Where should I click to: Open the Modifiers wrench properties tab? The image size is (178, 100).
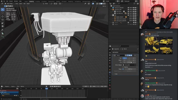[x=110, y=72]
